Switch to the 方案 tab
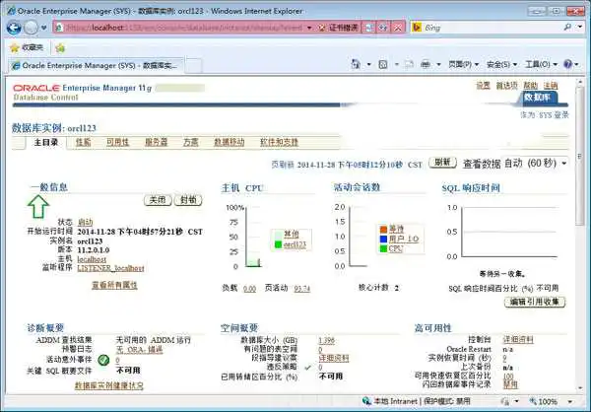591x412 pixels. point(191,142)
